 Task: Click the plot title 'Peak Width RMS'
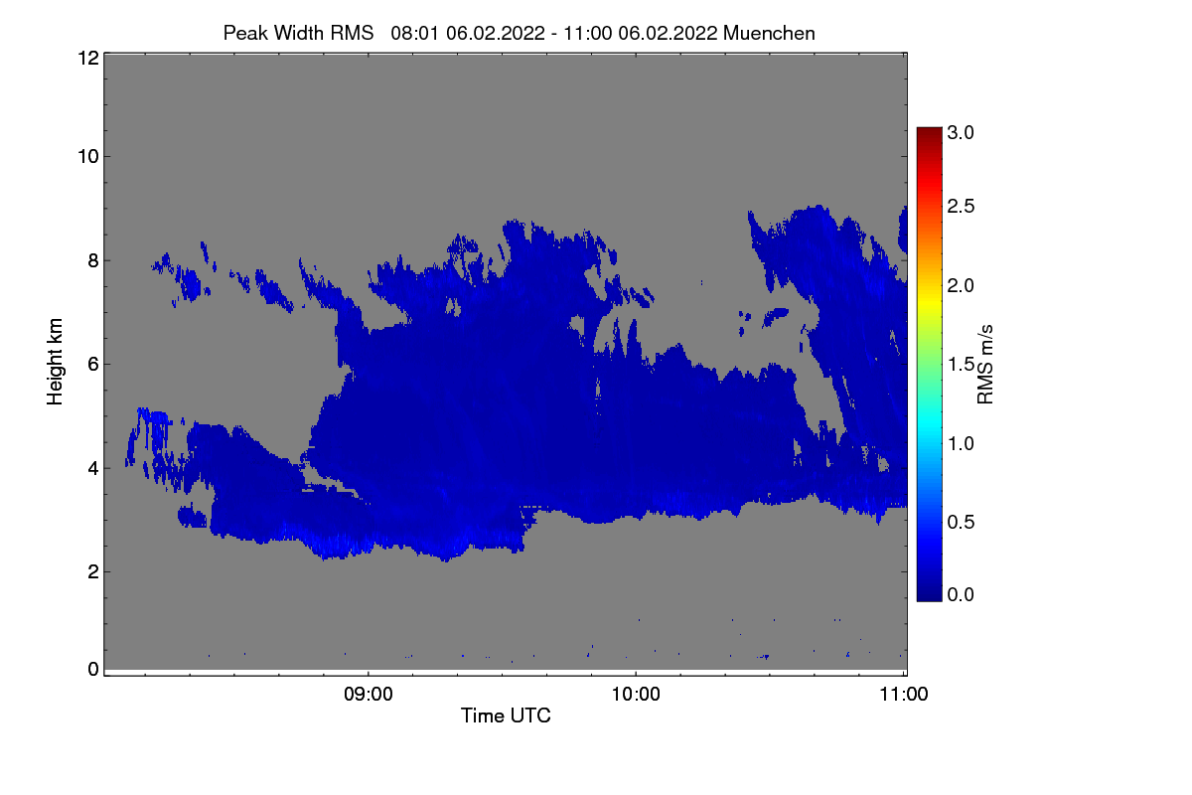(298, 33)
